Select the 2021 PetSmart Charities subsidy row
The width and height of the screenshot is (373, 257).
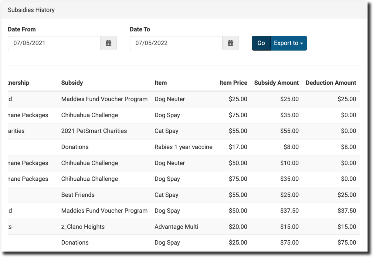click(x=94, y=131)
